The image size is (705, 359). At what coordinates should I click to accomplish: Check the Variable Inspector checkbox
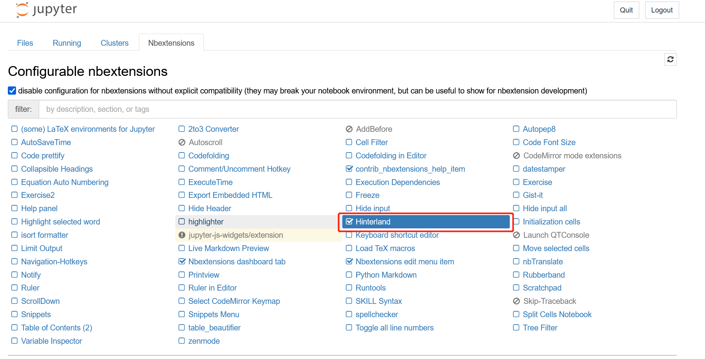click(14, 341)
